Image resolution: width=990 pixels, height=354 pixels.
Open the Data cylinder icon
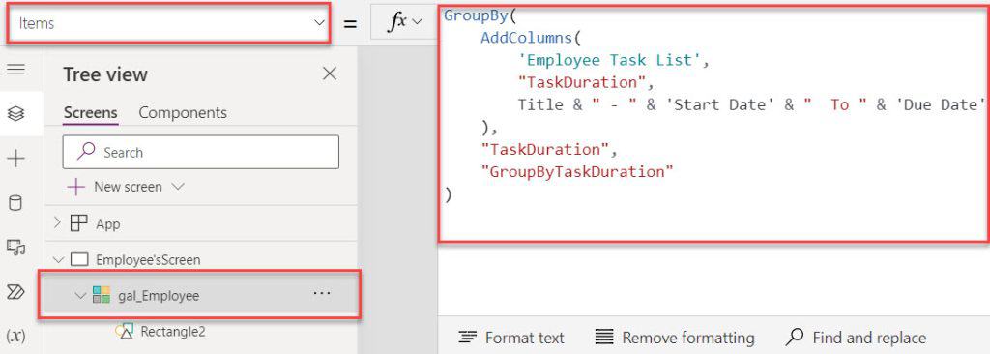[15, 203]
